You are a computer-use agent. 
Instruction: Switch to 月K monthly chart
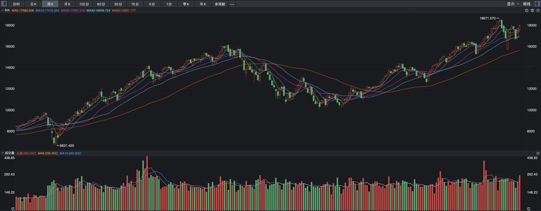pyautogui.click(x=67, y=4)
